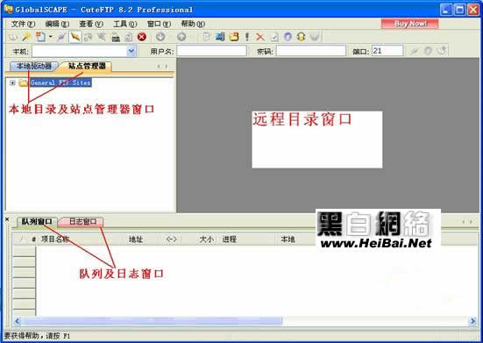The height and width of the screenshot is (343, 483).
Task: Click the red X delete icon
Action: [x=260, y=38]
